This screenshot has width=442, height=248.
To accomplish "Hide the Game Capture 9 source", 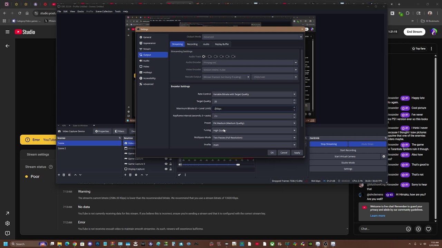I will pos(166,164).
